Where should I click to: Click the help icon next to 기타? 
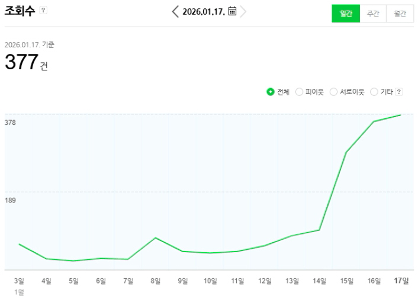[398, 92]
